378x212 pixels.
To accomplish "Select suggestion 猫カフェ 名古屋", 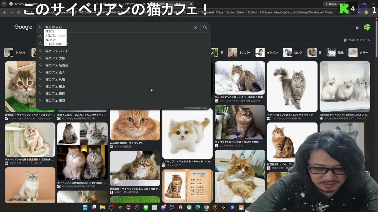I will pos(123,65).
